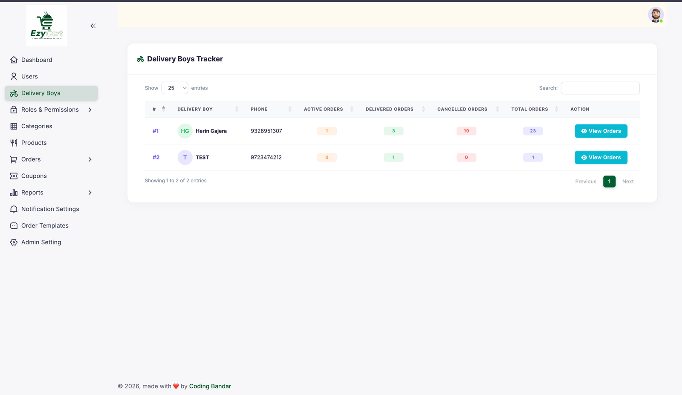Viewport: 682px width, 395px height.
Task: View Orders for Herin Gajera
Action: (601, 131)
